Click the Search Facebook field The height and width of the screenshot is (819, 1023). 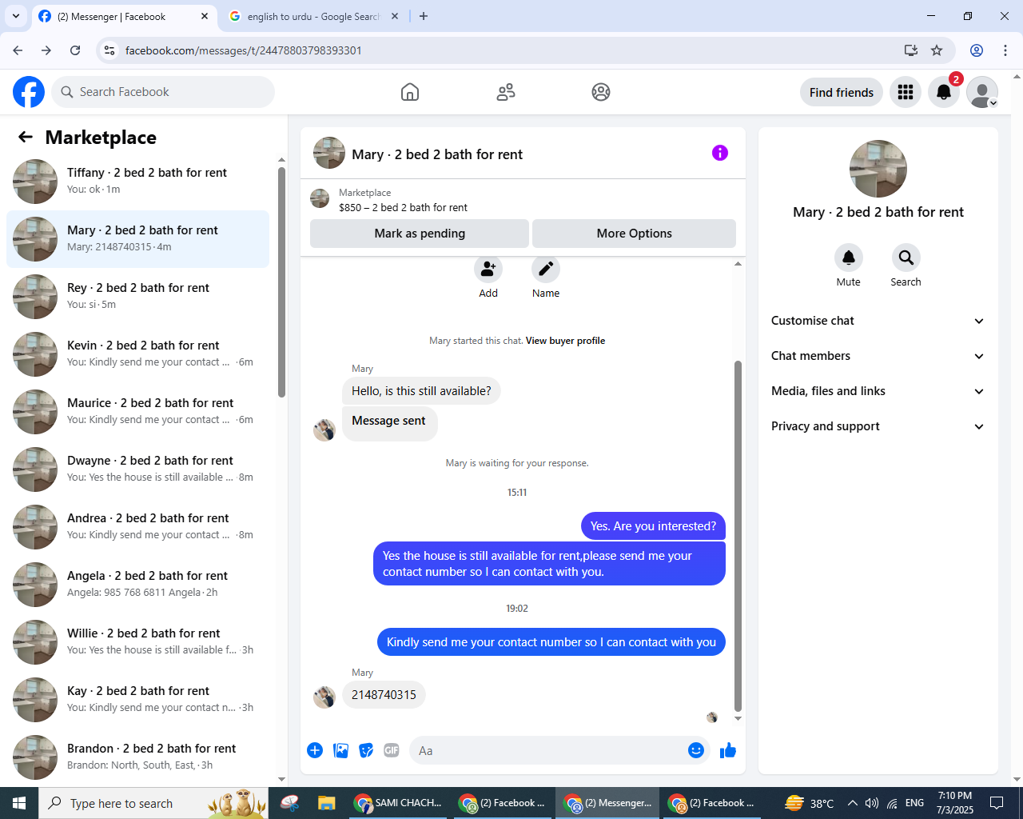(x=163, y=92)
